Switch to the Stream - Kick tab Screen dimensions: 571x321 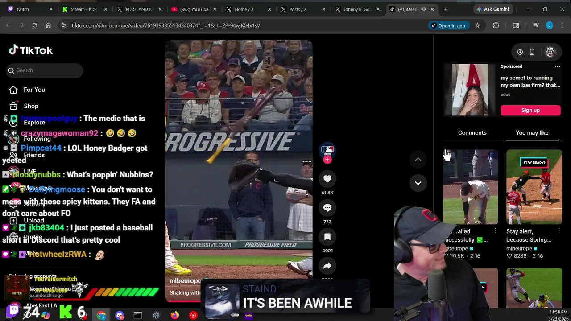[84, 9]
